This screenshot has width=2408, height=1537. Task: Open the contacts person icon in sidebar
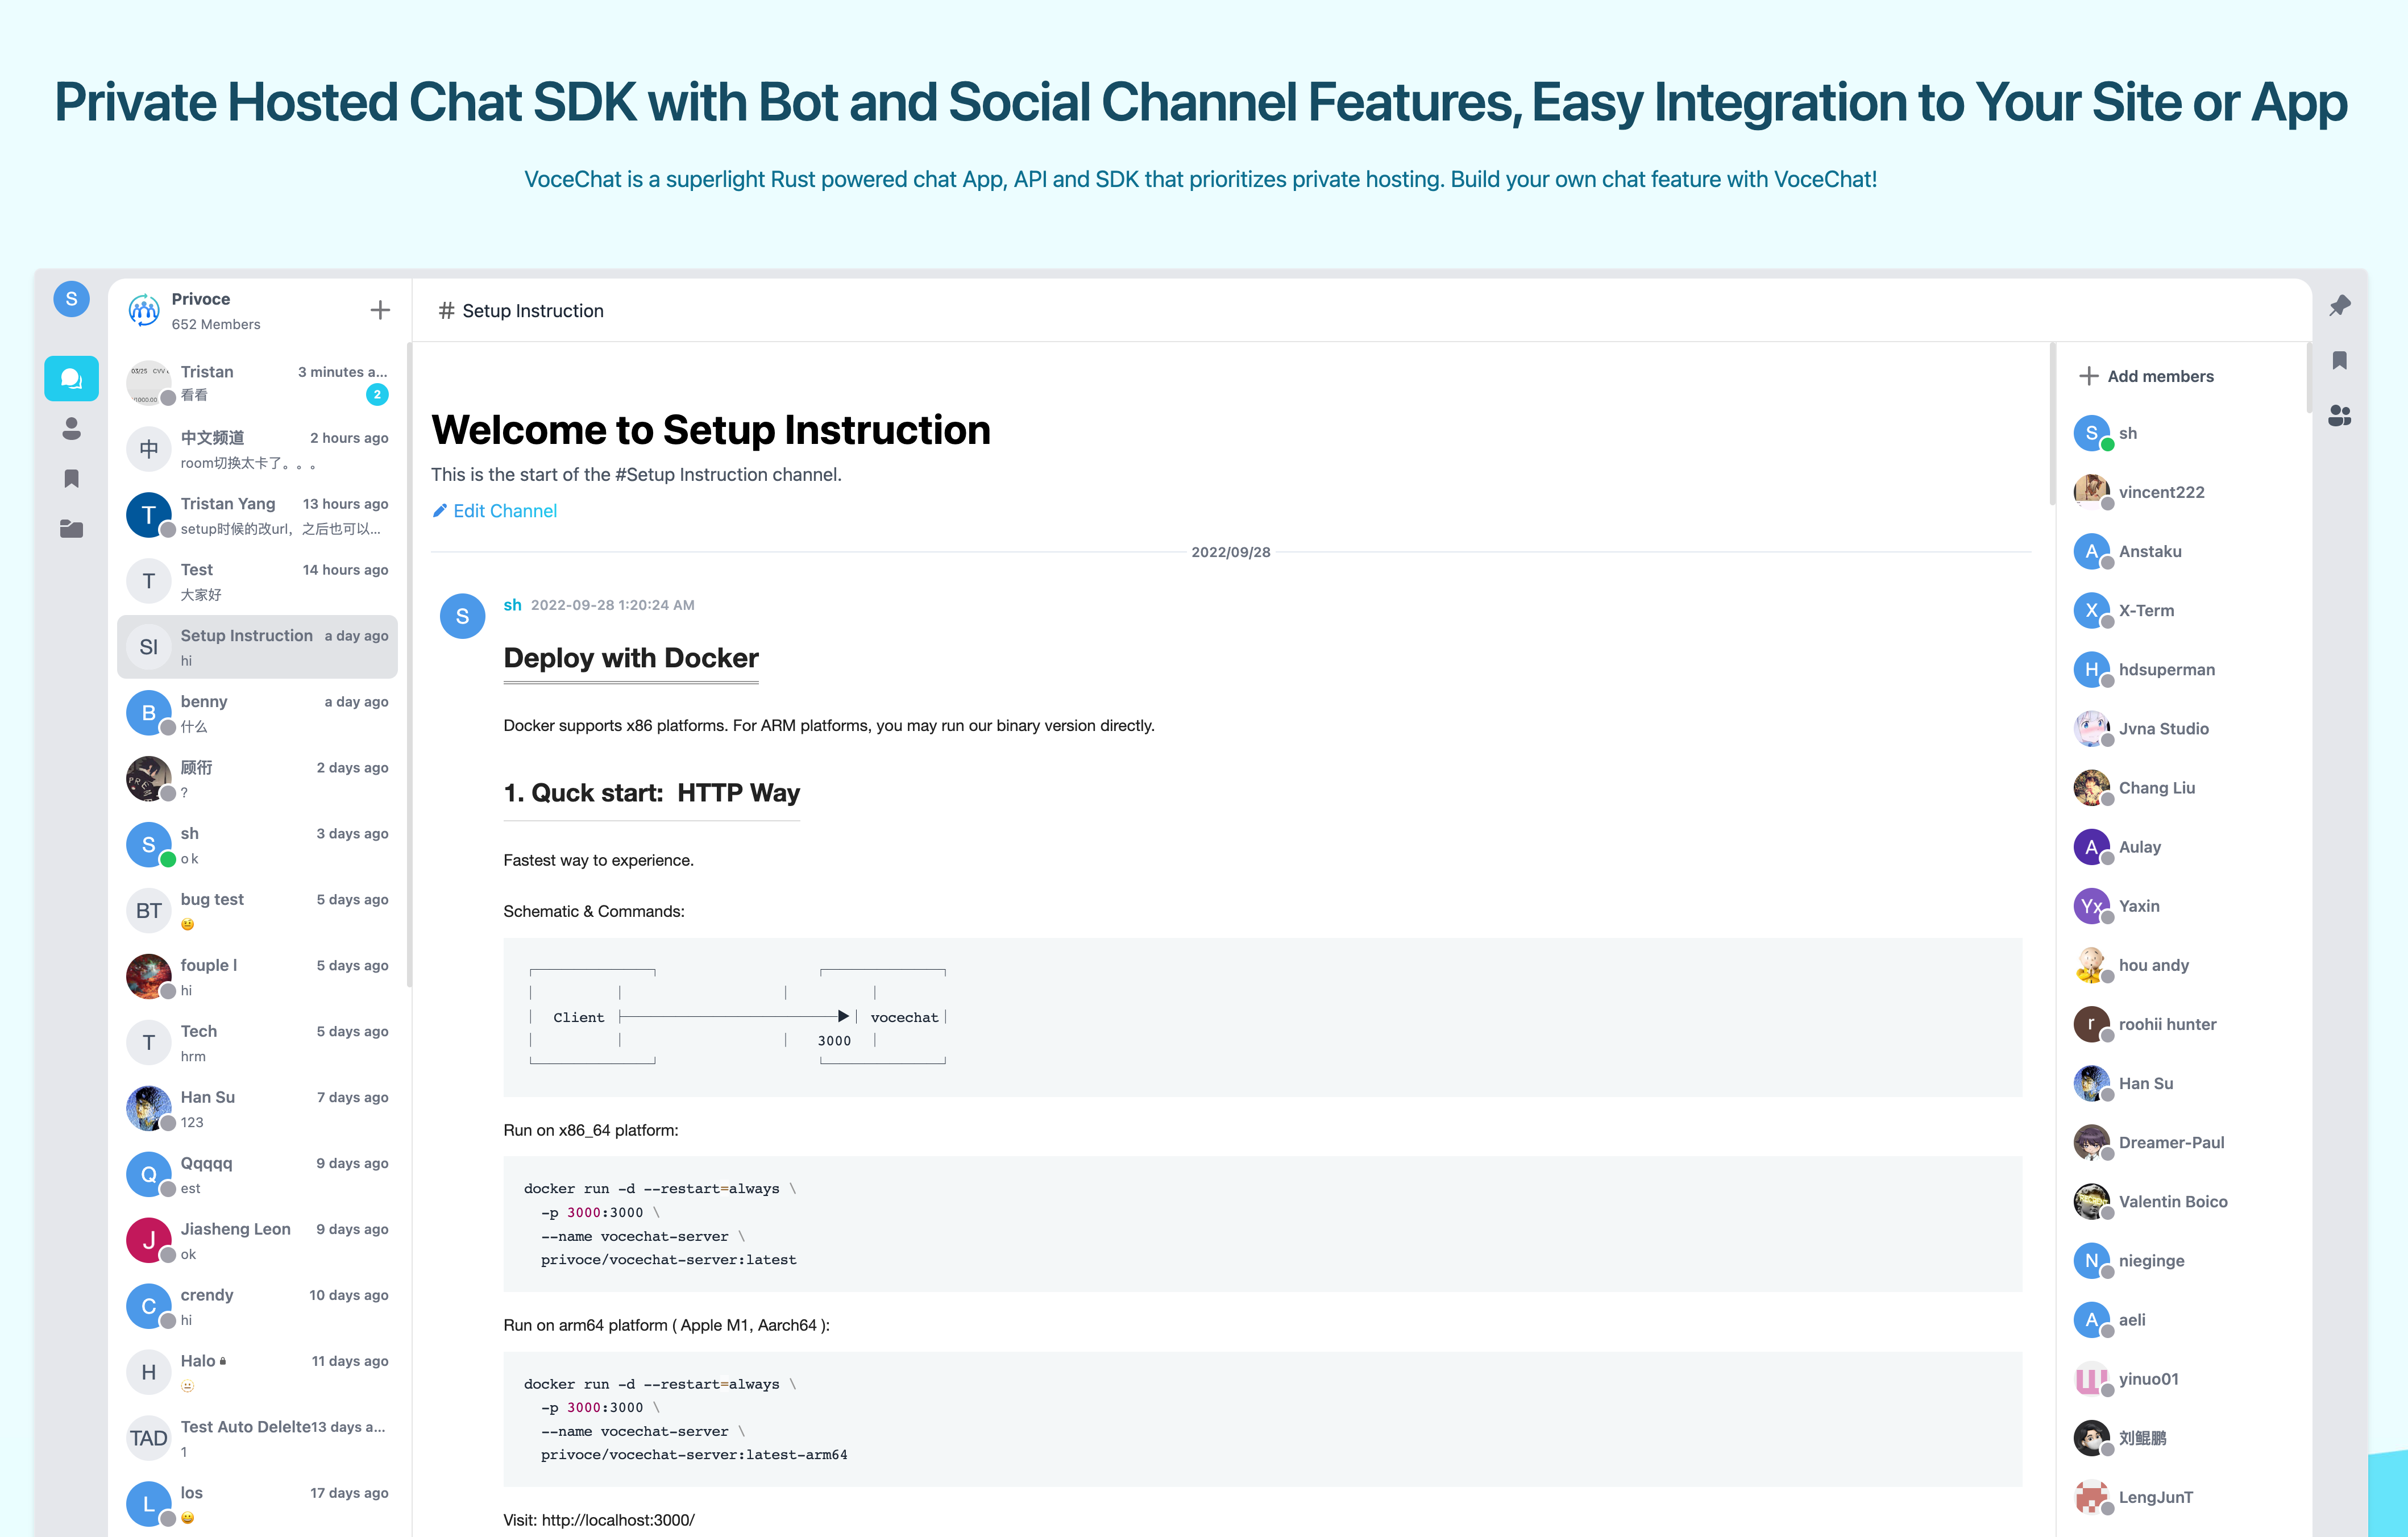(71, 428)
